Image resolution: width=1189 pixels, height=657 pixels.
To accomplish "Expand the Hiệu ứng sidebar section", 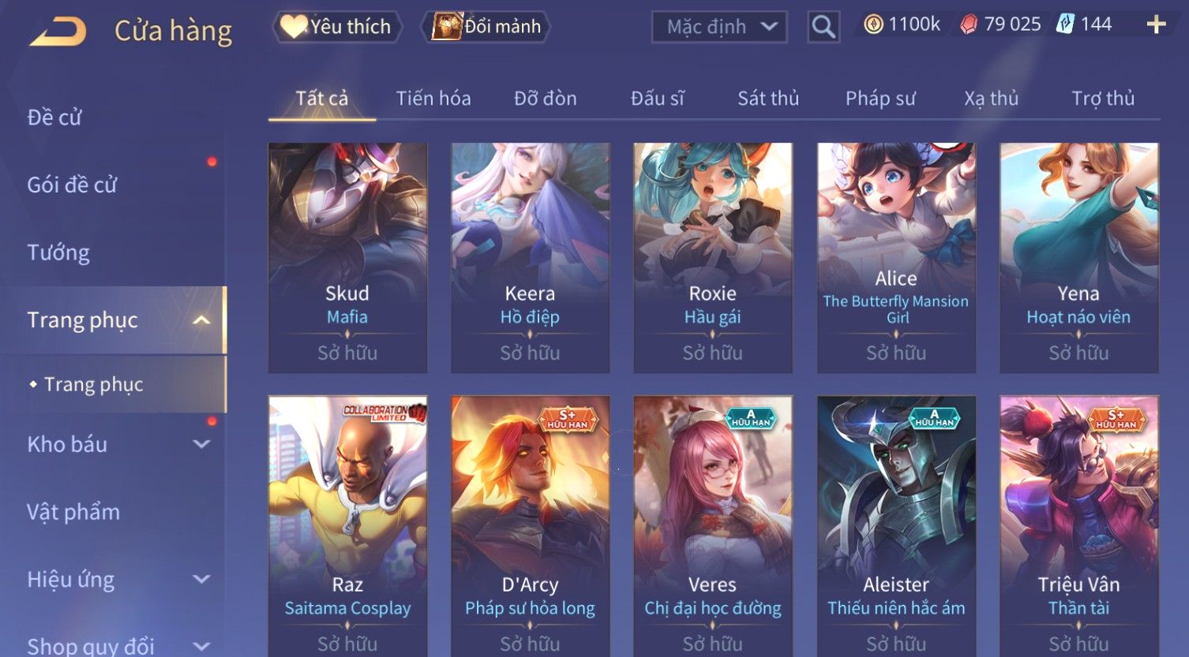I will click(201, 580).
